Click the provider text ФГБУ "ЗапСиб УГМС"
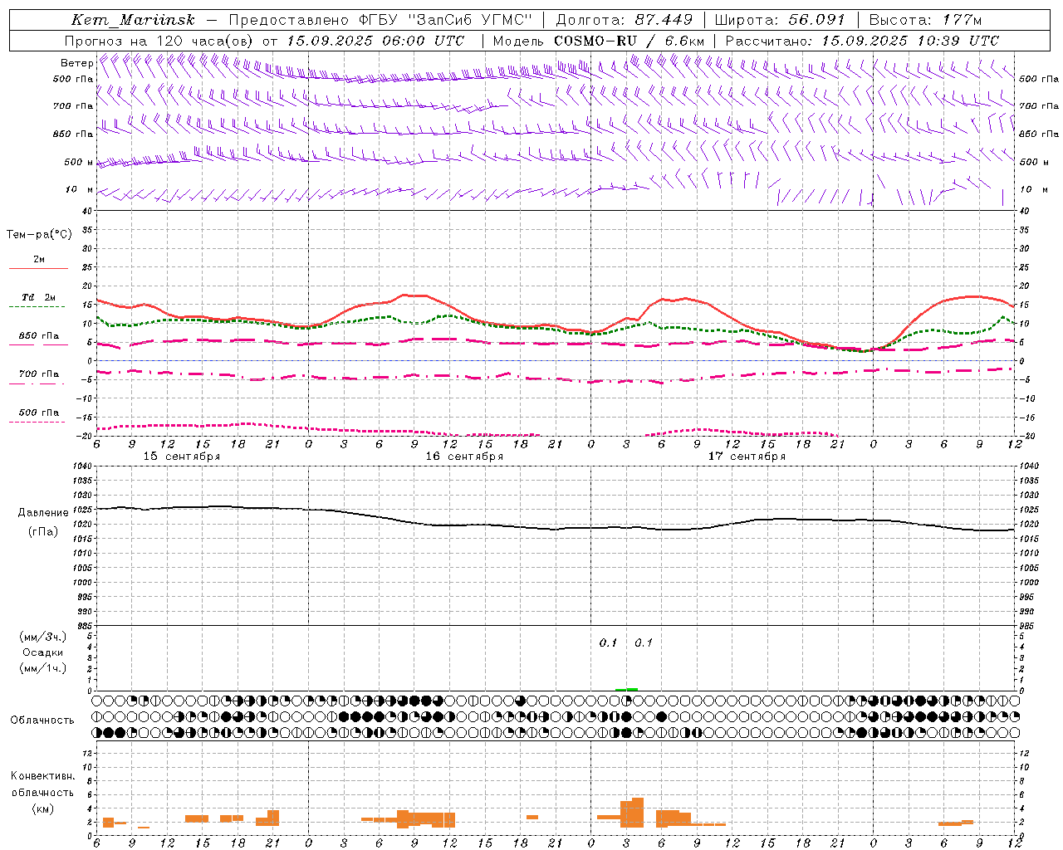The width and height of the screenshot is (1063, 850). click(445, 20)
